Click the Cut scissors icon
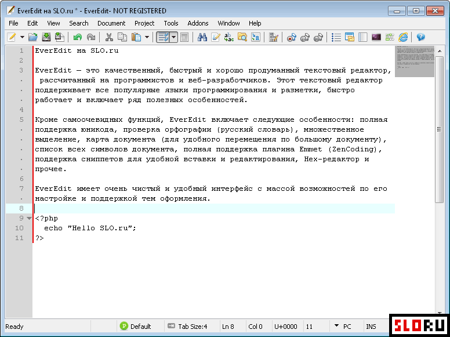450x337 pixels. pos(109,37)
